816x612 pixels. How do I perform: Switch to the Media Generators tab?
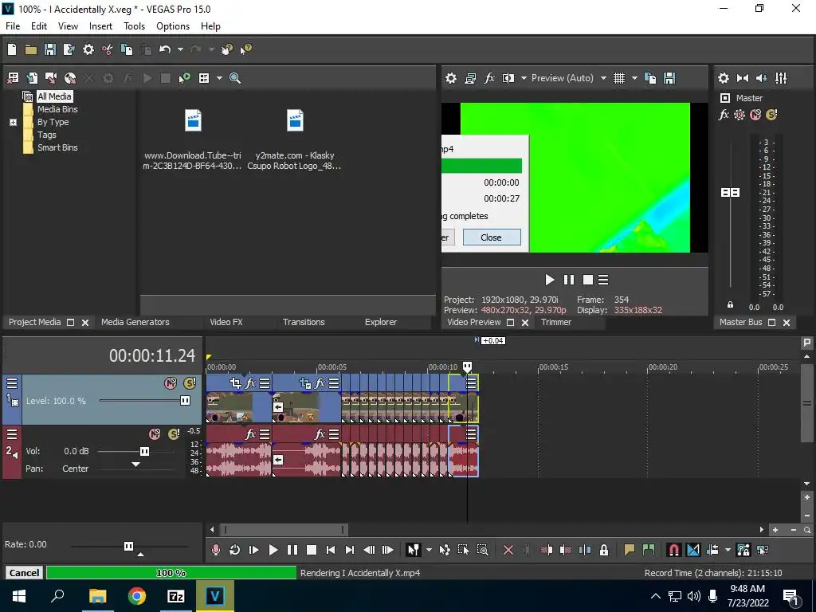pyautogui.click(x=135, y=322)
